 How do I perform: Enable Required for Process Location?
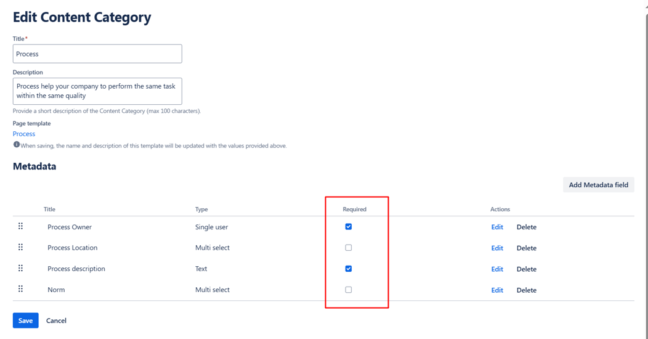[349, 248]
